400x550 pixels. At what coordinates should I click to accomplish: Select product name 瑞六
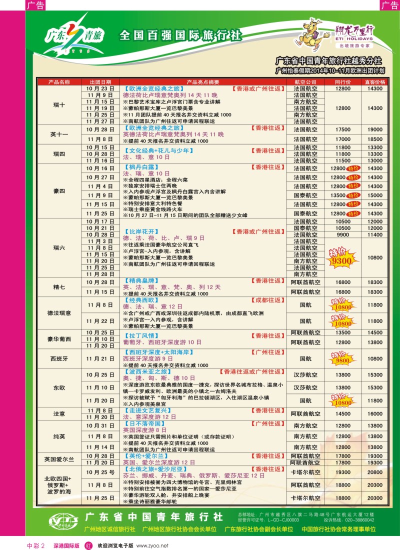pyautogui.click(x=59, y=247)
